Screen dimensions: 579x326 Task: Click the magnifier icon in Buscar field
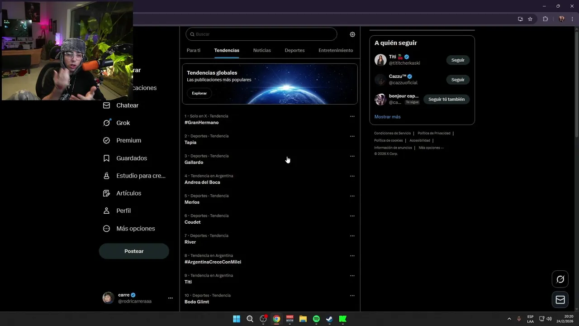192,34
